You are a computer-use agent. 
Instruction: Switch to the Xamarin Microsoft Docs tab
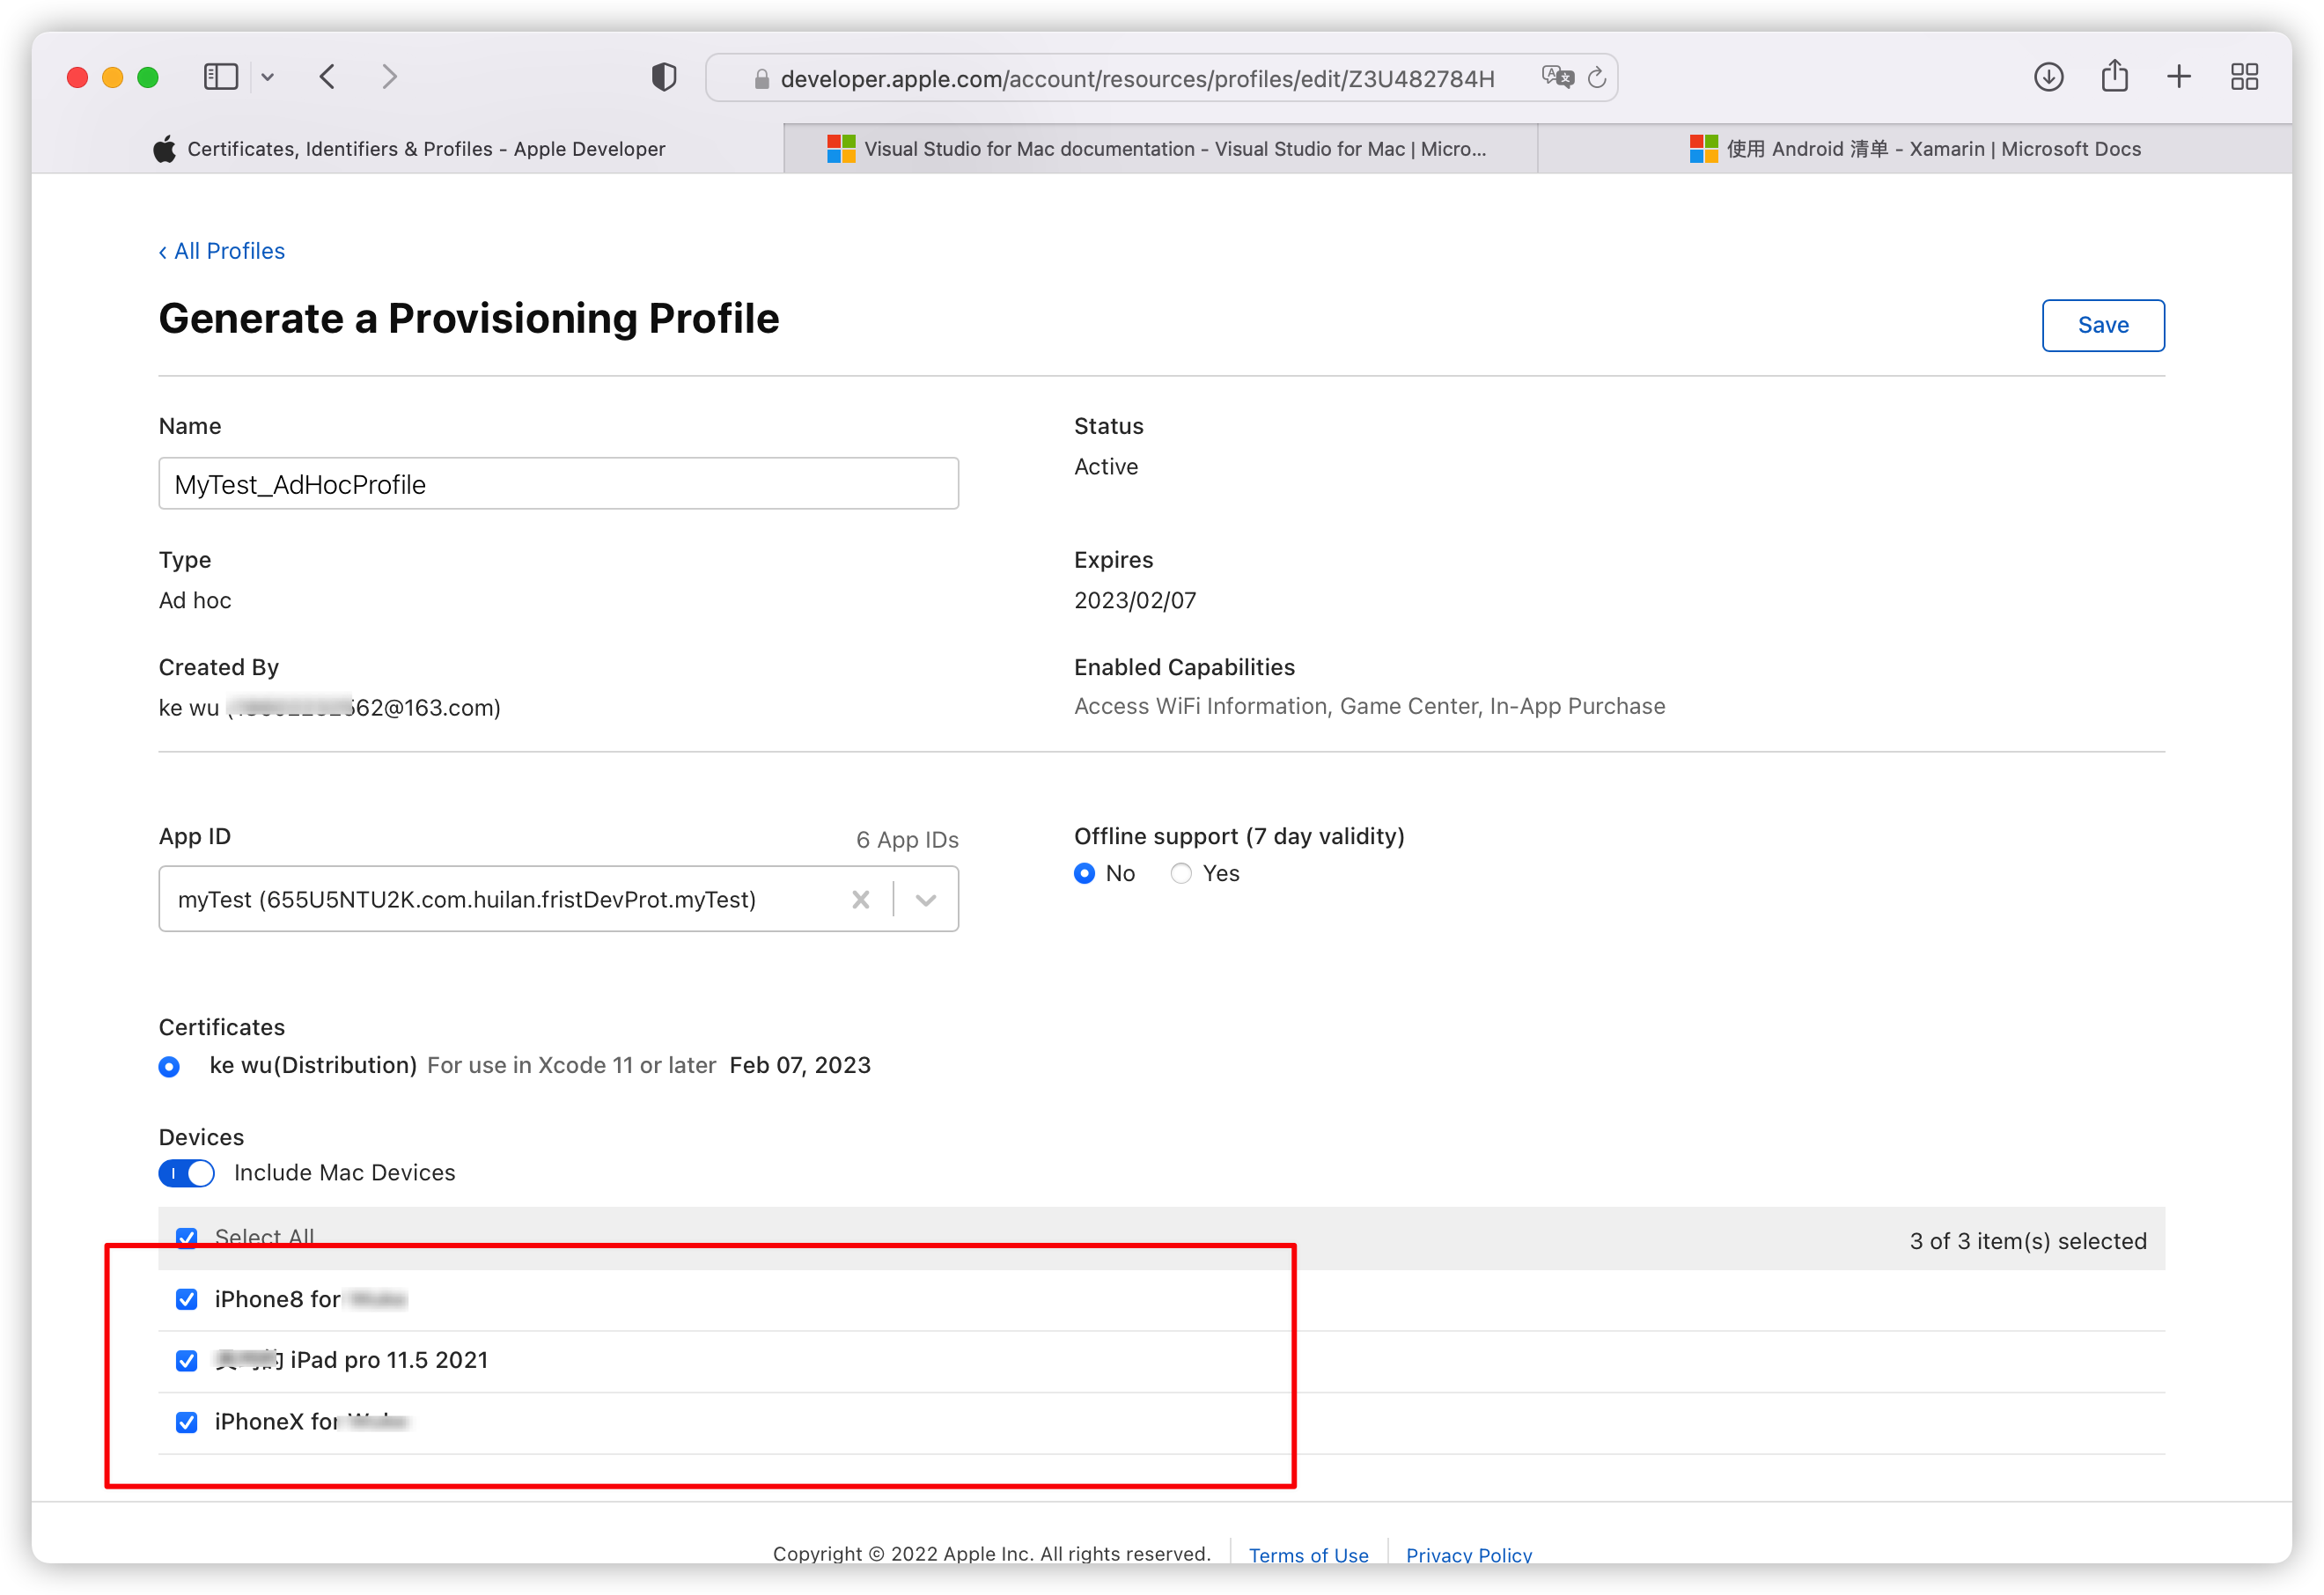1915,149
